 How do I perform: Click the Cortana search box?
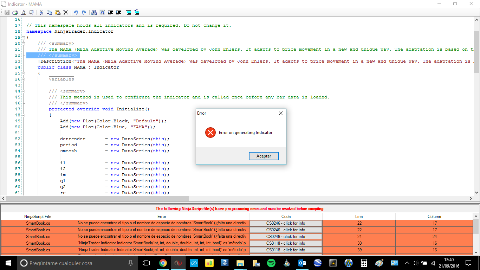click(x=77, y=263)
